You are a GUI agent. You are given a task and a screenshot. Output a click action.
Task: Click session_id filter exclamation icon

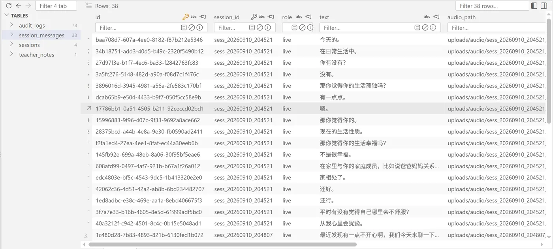(268, 28)
